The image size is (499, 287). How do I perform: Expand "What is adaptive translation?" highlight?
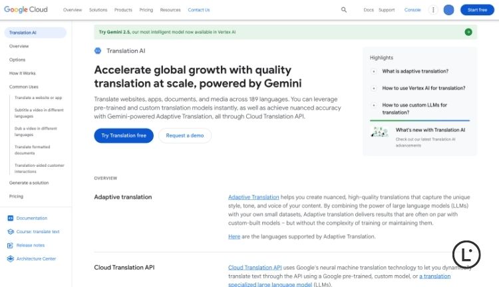pos(374,71)
